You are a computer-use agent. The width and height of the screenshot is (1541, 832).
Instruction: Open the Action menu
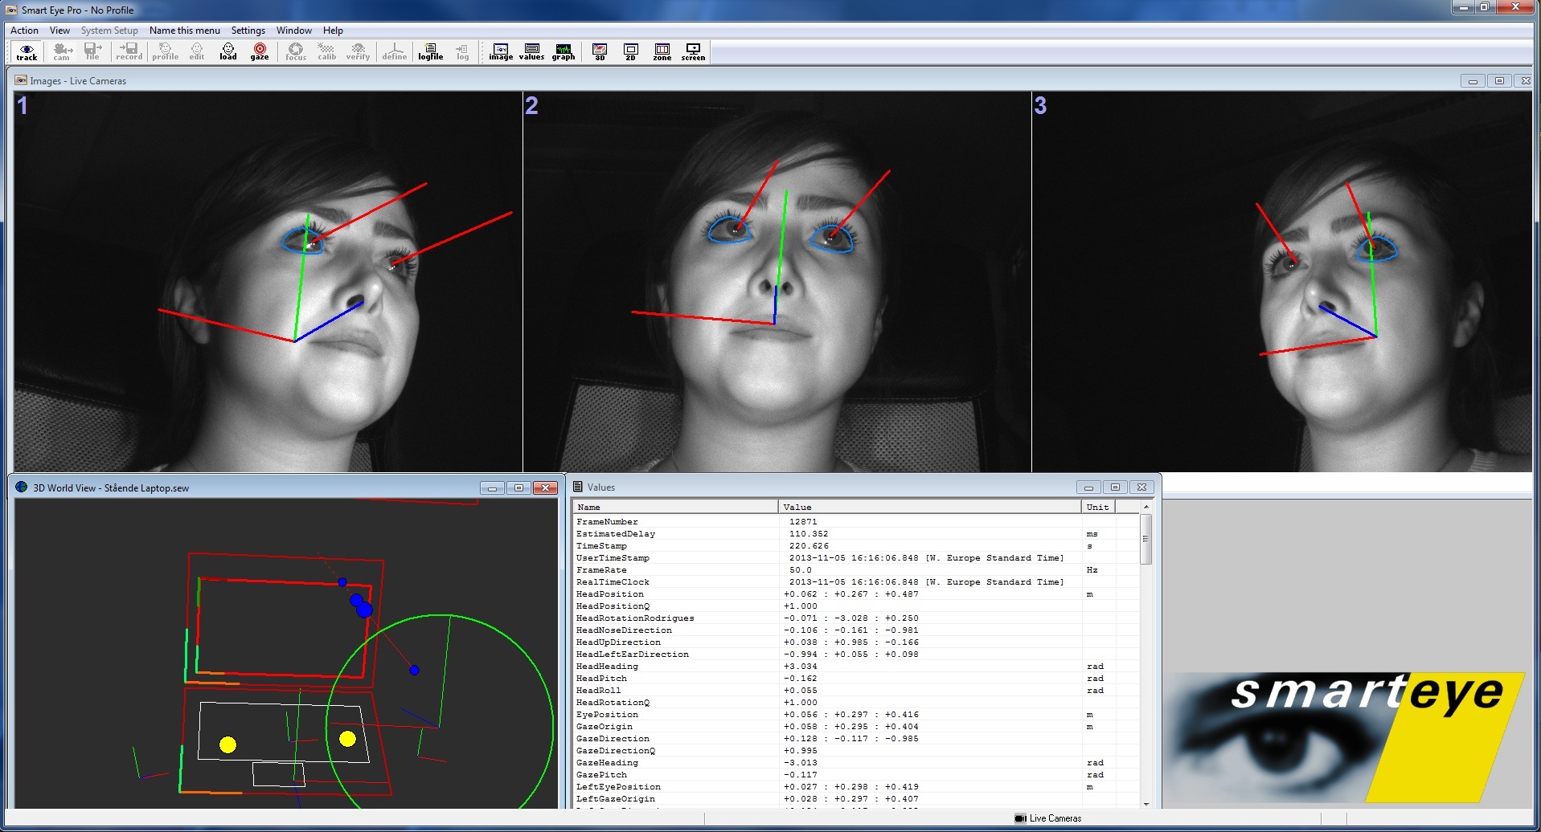pyautogui.click(x=24, y=30)
